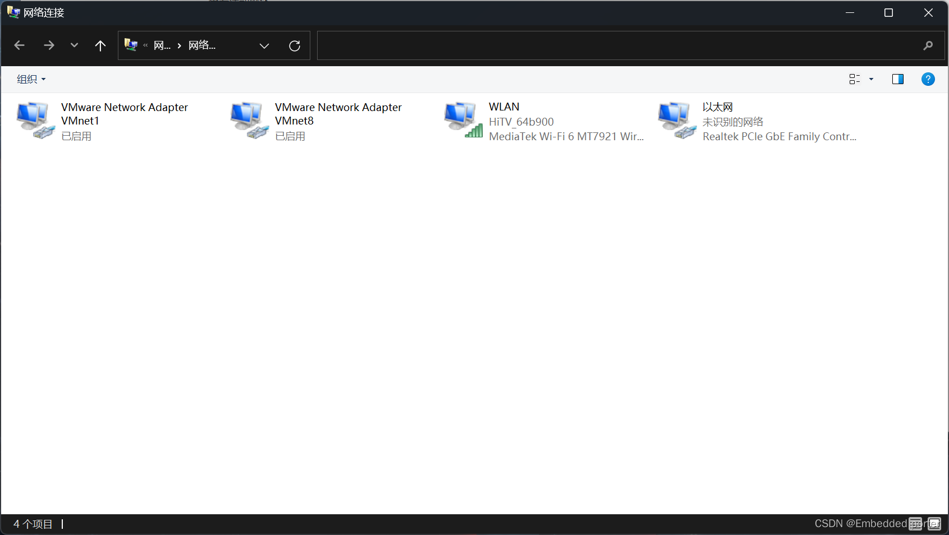Select the WLAN adapter icon
The height and width of the screenshot is (535, 949).
(x=463, y=121)
